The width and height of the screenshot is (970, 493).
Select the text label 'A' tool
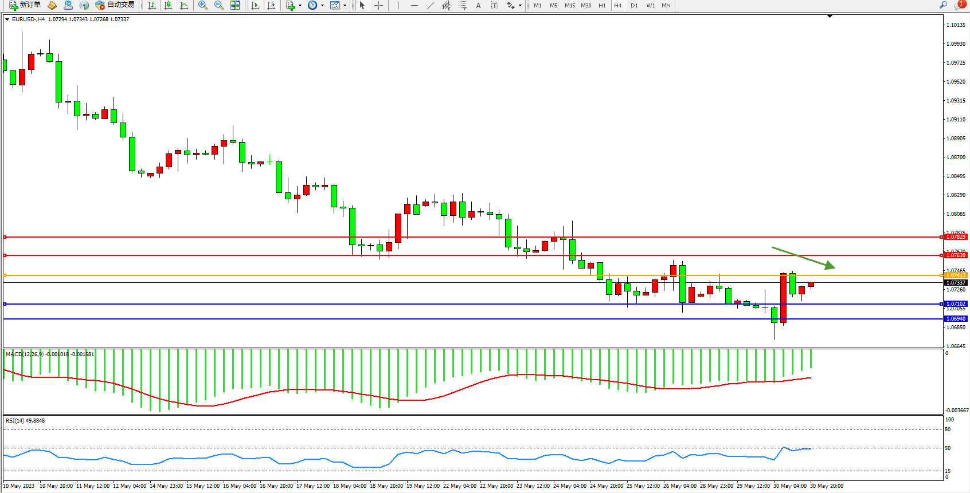pyautogui.click(x=478, y=5)
